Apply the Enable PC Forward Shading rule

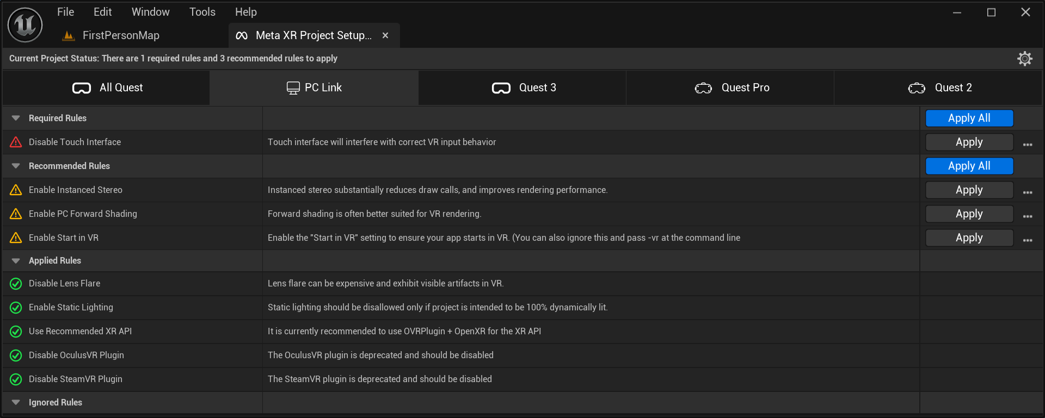click(969, 214)
